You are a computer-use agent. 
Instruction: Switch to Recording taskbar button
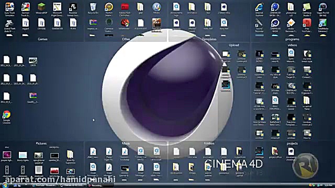pos(100,185)
